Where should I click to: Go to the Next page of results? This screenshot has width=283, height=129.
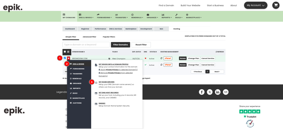pos(217,72)
